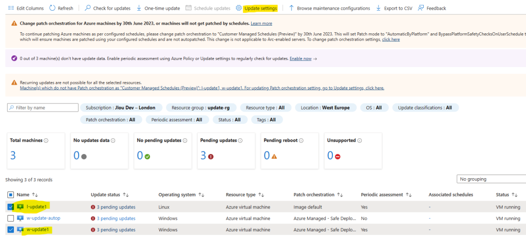Sort by Operating system column header
This screenshot has width=526, height=236.
[x=181, y=195]
